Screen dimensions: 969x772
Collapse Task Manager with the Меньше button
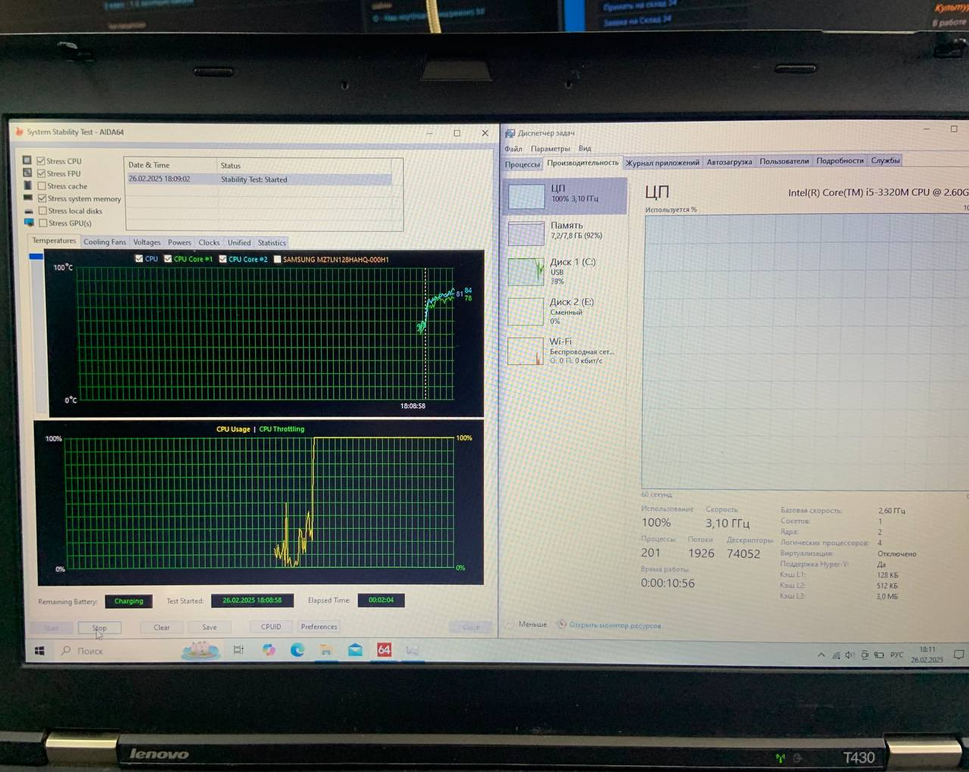[527, 624]
